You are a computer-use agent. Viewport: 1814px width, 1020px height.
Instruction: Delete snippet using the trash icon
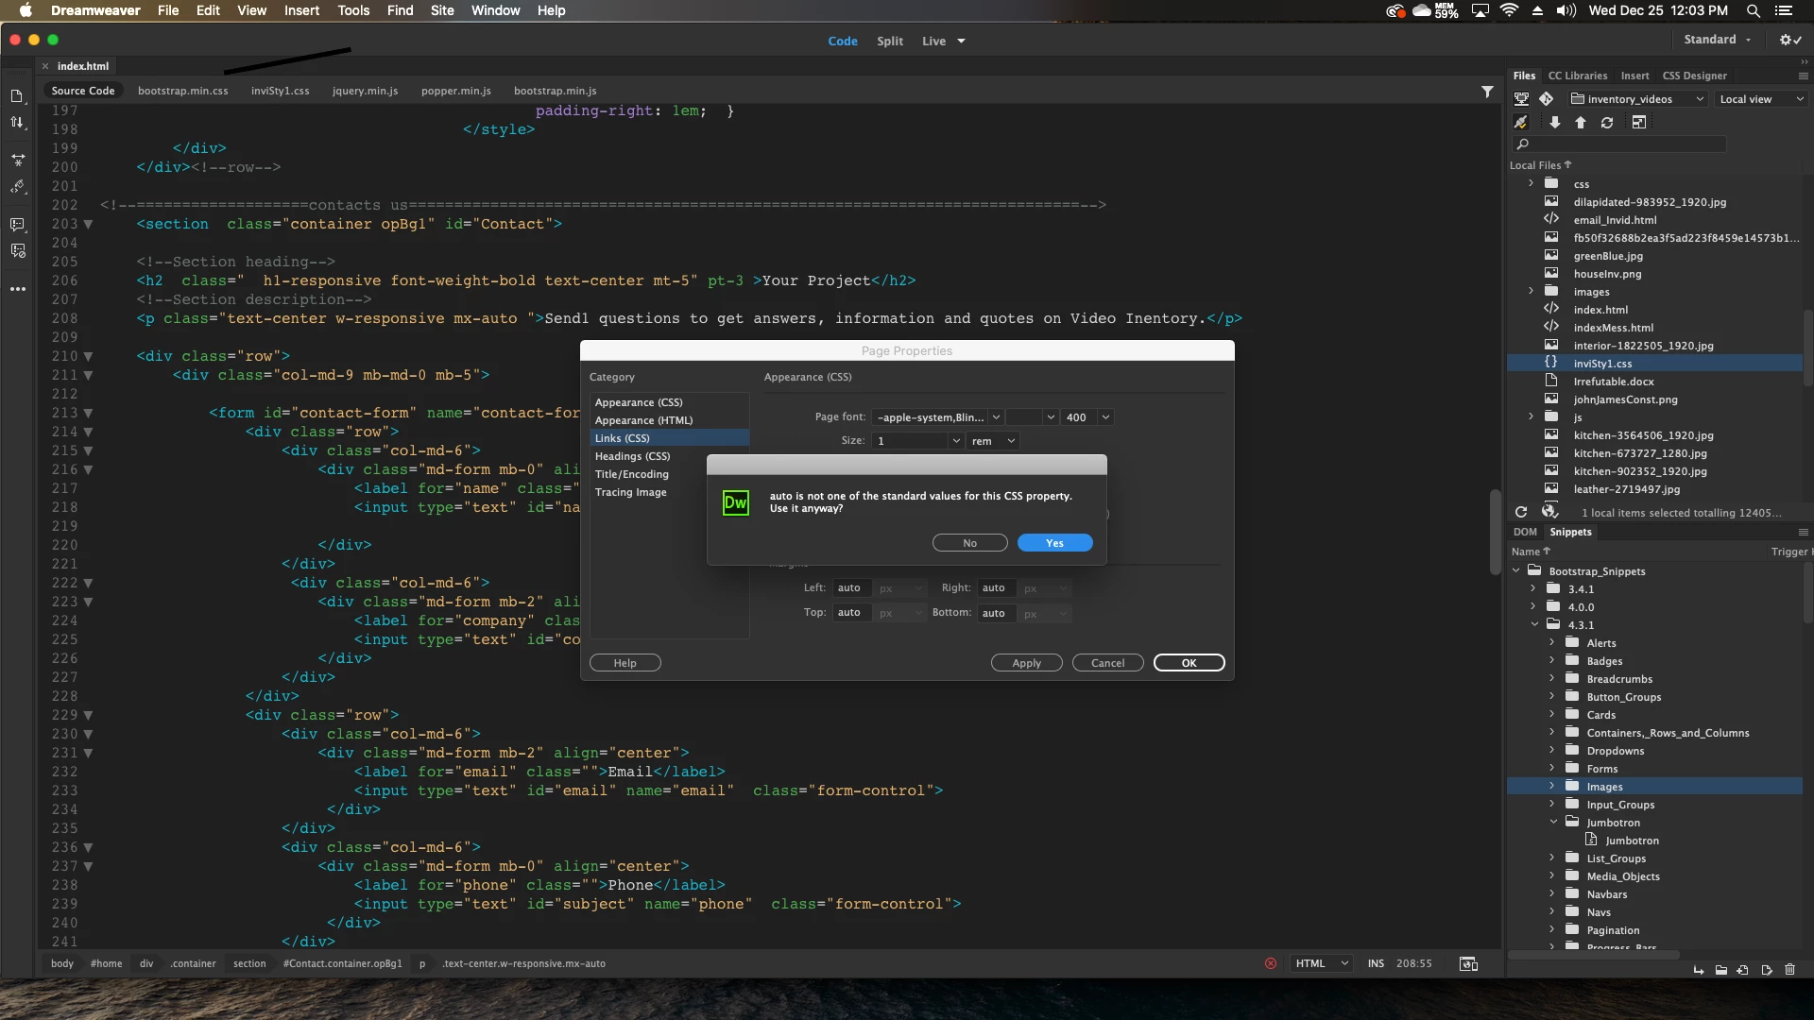[1789, 970]
